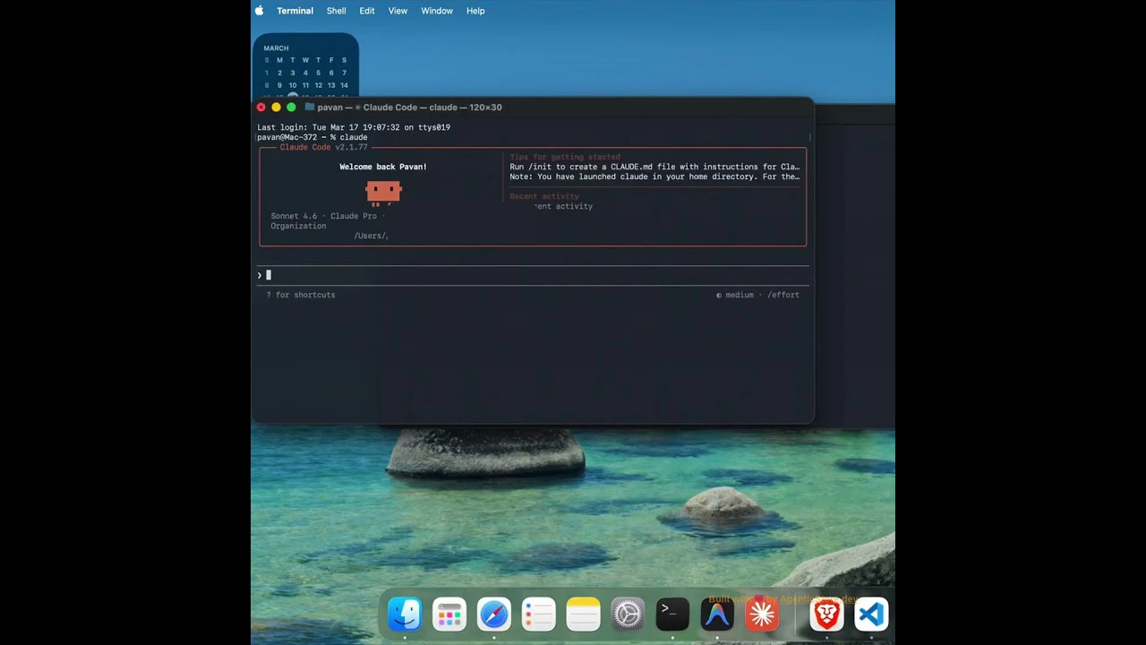This screenshot has width=1146, height=645.
Task: Click the Terminal icon in the Dock
Action: click(x=672, y=615)
